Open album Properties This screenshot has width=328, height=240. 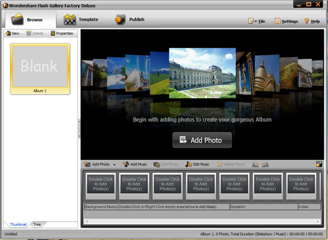tap(62, 34)
